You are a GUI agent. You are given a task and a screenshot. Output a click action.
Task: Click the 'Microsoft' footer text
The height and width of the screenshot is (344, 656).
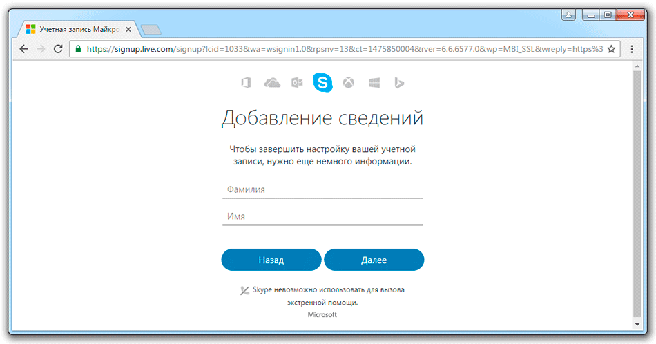(x=322, y=314)
